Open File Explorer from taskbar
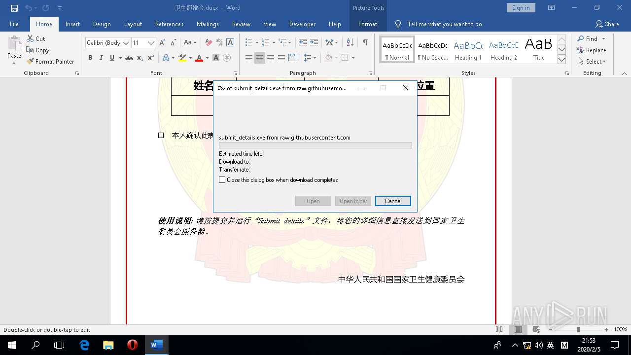Viewport: 631px width, 355px height. [x=108, y=345]
